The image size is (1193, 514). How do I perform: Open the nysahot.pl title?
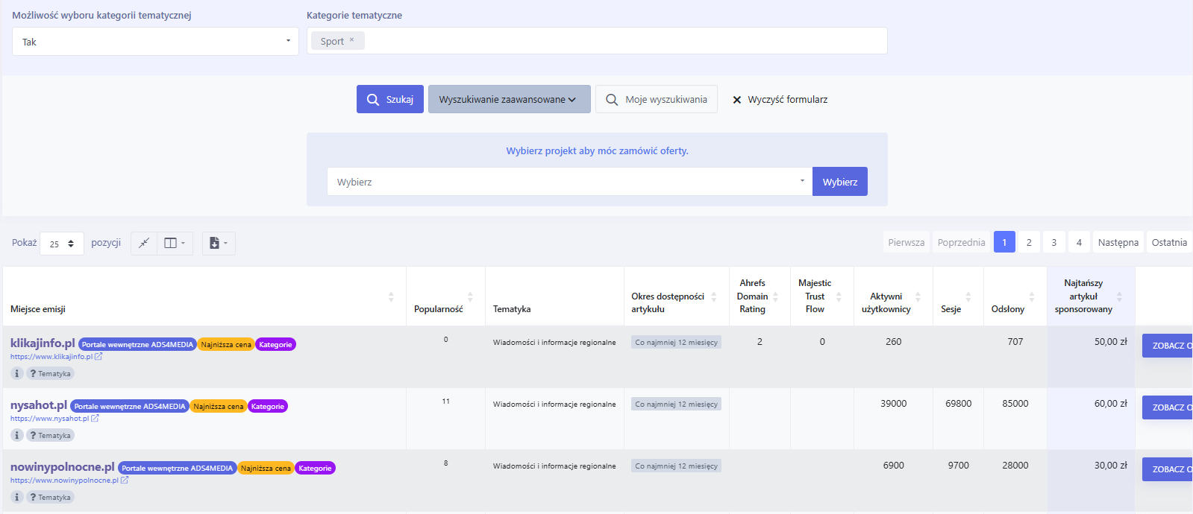coord(39,404)
